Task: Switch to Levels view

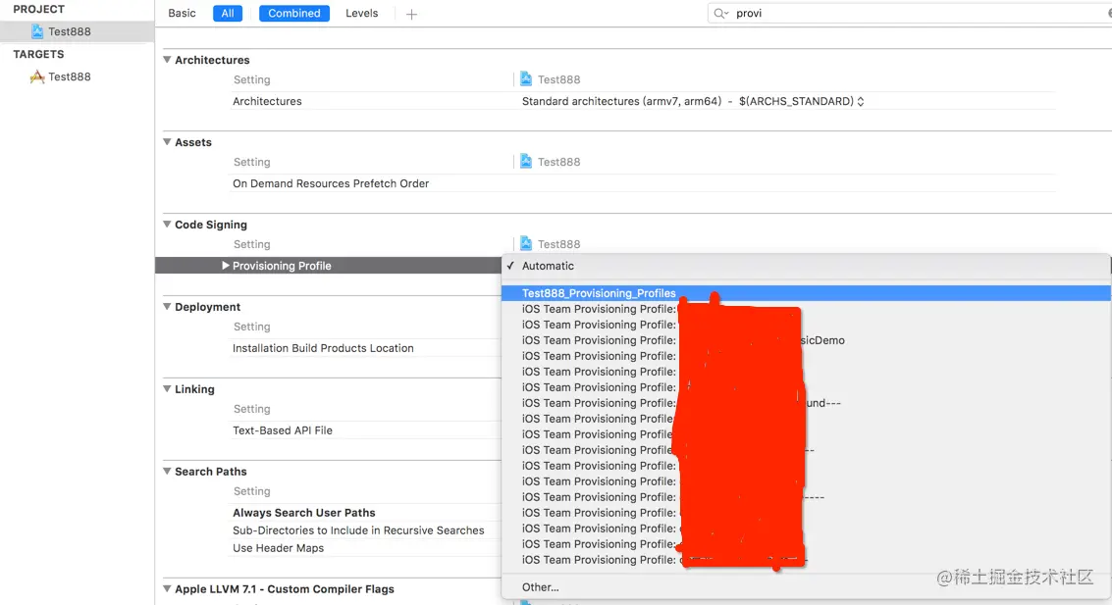Action: pyautogui.click(x=362, y=13)
